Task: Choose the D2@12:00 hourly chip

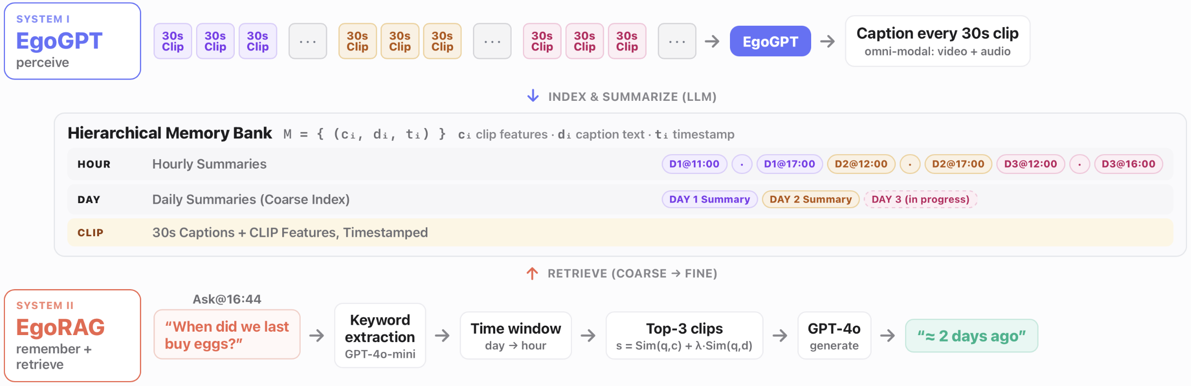Action: pos(861,164)
